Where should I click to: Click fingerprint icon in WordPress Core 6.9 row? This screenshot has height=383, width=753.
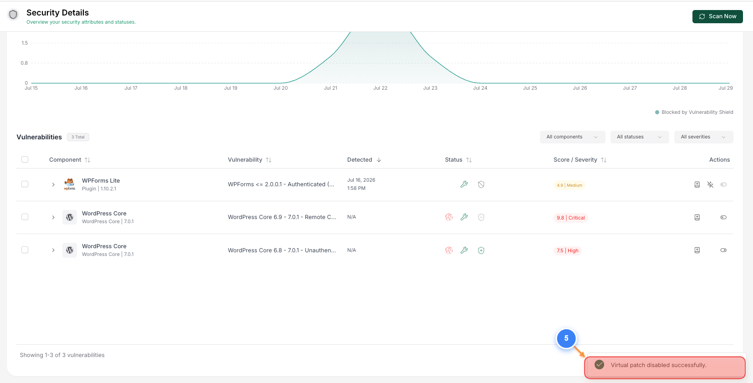[x=449, y=217]
